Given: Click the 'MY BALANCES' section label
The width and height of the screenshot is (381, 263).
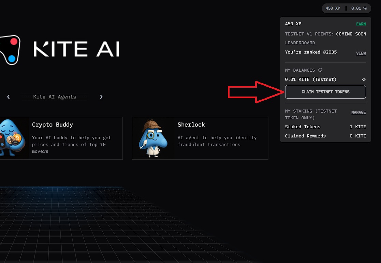Looking at the screenshot, I should [x=300, y=70].
